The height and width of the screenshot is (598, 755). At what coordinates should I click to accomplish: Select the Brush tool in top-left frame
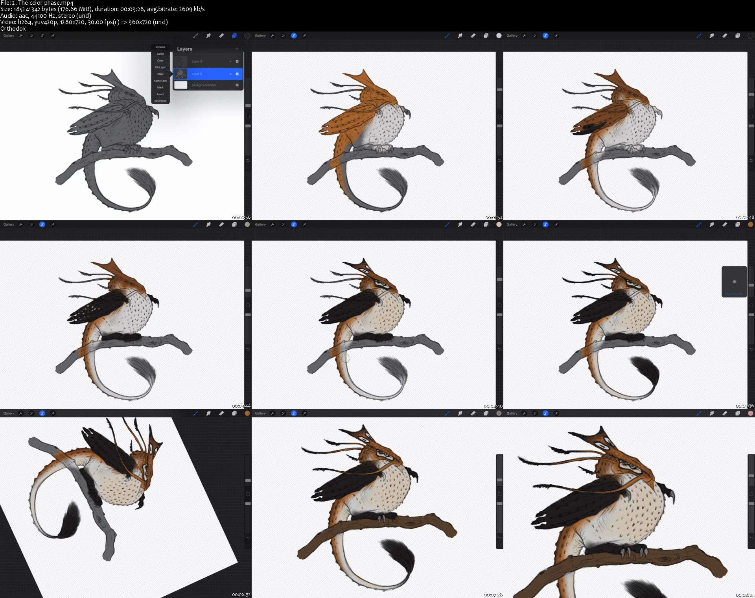click(196, 36)
